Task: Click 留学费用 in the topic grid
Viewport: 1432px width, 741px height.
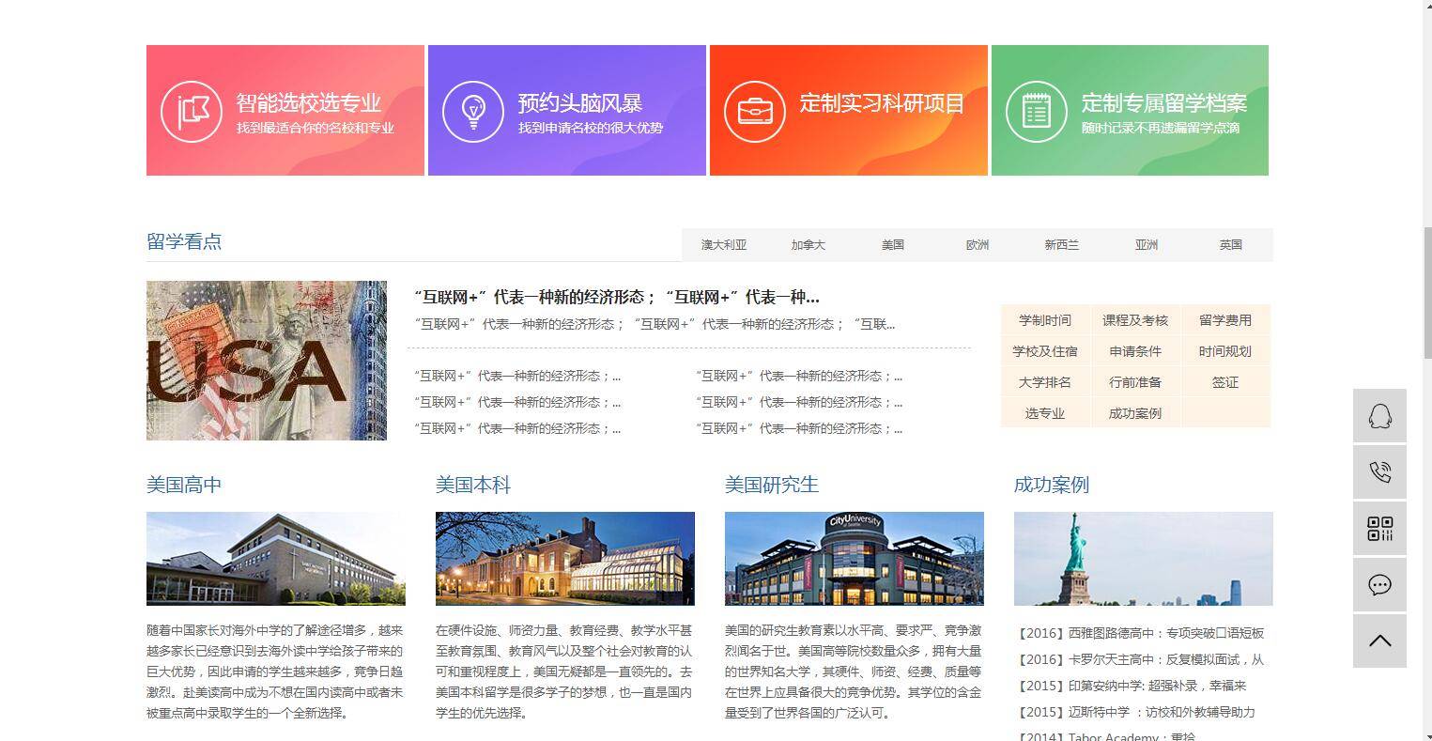Action: point(1225,320)
